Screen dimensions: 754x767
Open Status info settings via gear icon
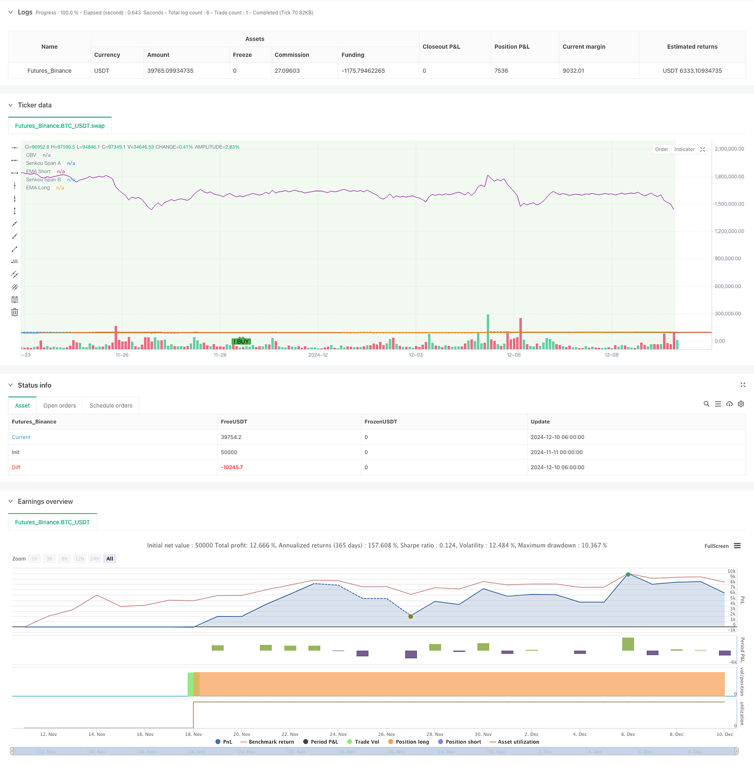[x=741, y=404]
